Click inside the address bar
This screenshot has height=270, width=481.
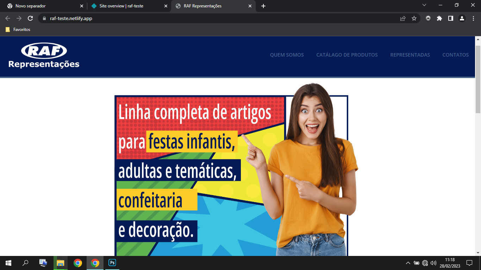(141, 18)
